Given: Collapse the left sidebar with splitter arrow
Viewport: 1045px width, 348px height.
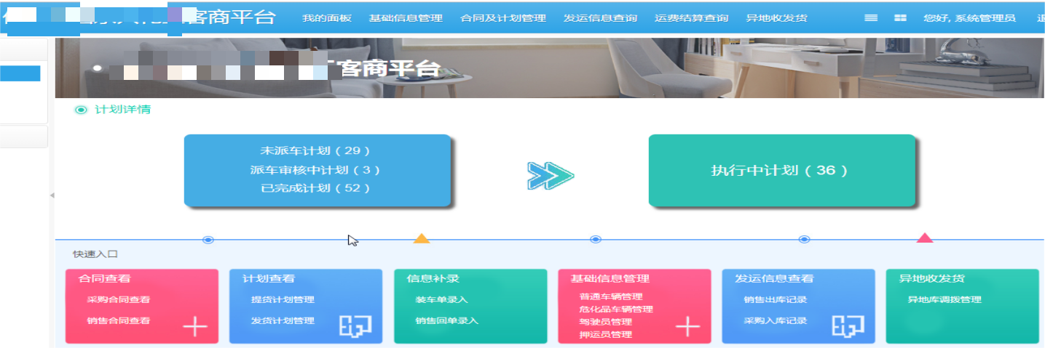Looking at the screenshot, I should [52, 195].
